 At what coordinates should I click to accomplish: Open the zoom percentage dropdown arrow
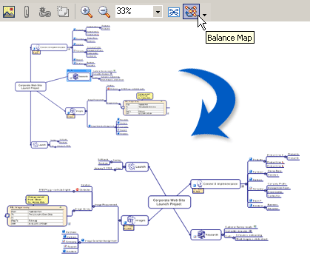[x=158, y=12]
